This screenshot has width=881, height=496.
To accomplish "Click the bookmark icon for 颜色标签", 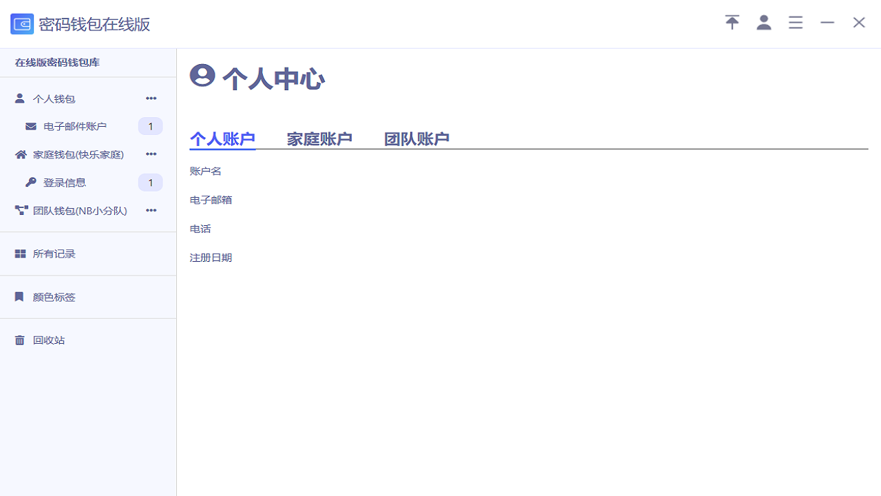I will 19,297.
